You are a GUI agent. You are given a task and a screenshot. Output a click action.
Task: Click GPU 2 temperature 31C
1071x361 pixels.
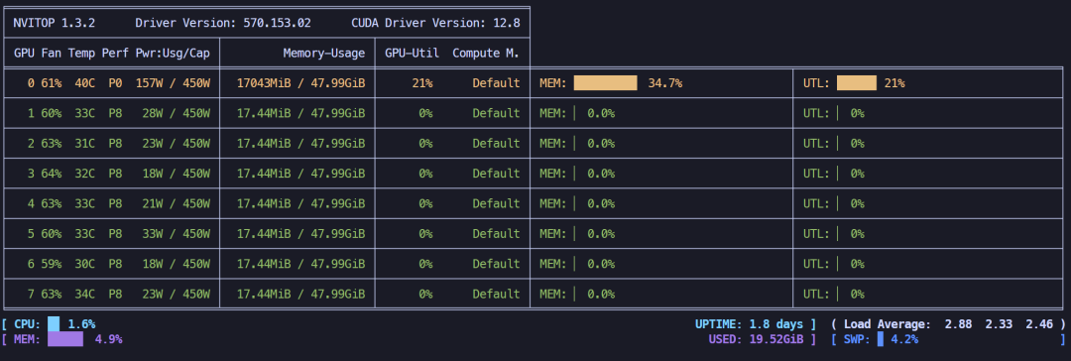(x=84, y=144)
